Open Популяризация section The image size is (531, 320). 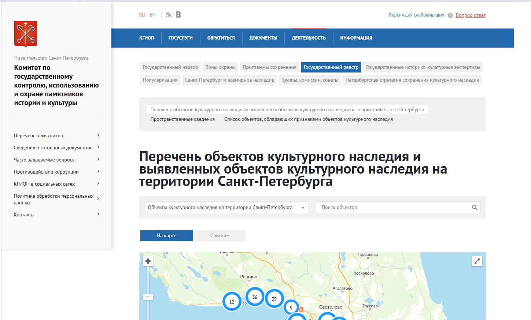pos(160,80)
